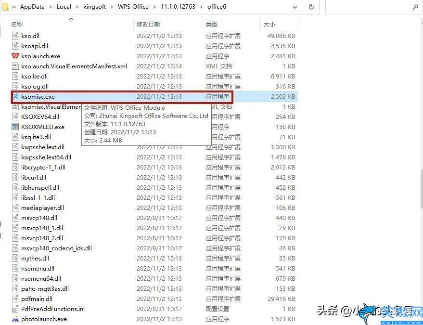Go to Local in the breadcrumb
Viewport: 423px width, 325px height.
[64, 7]
